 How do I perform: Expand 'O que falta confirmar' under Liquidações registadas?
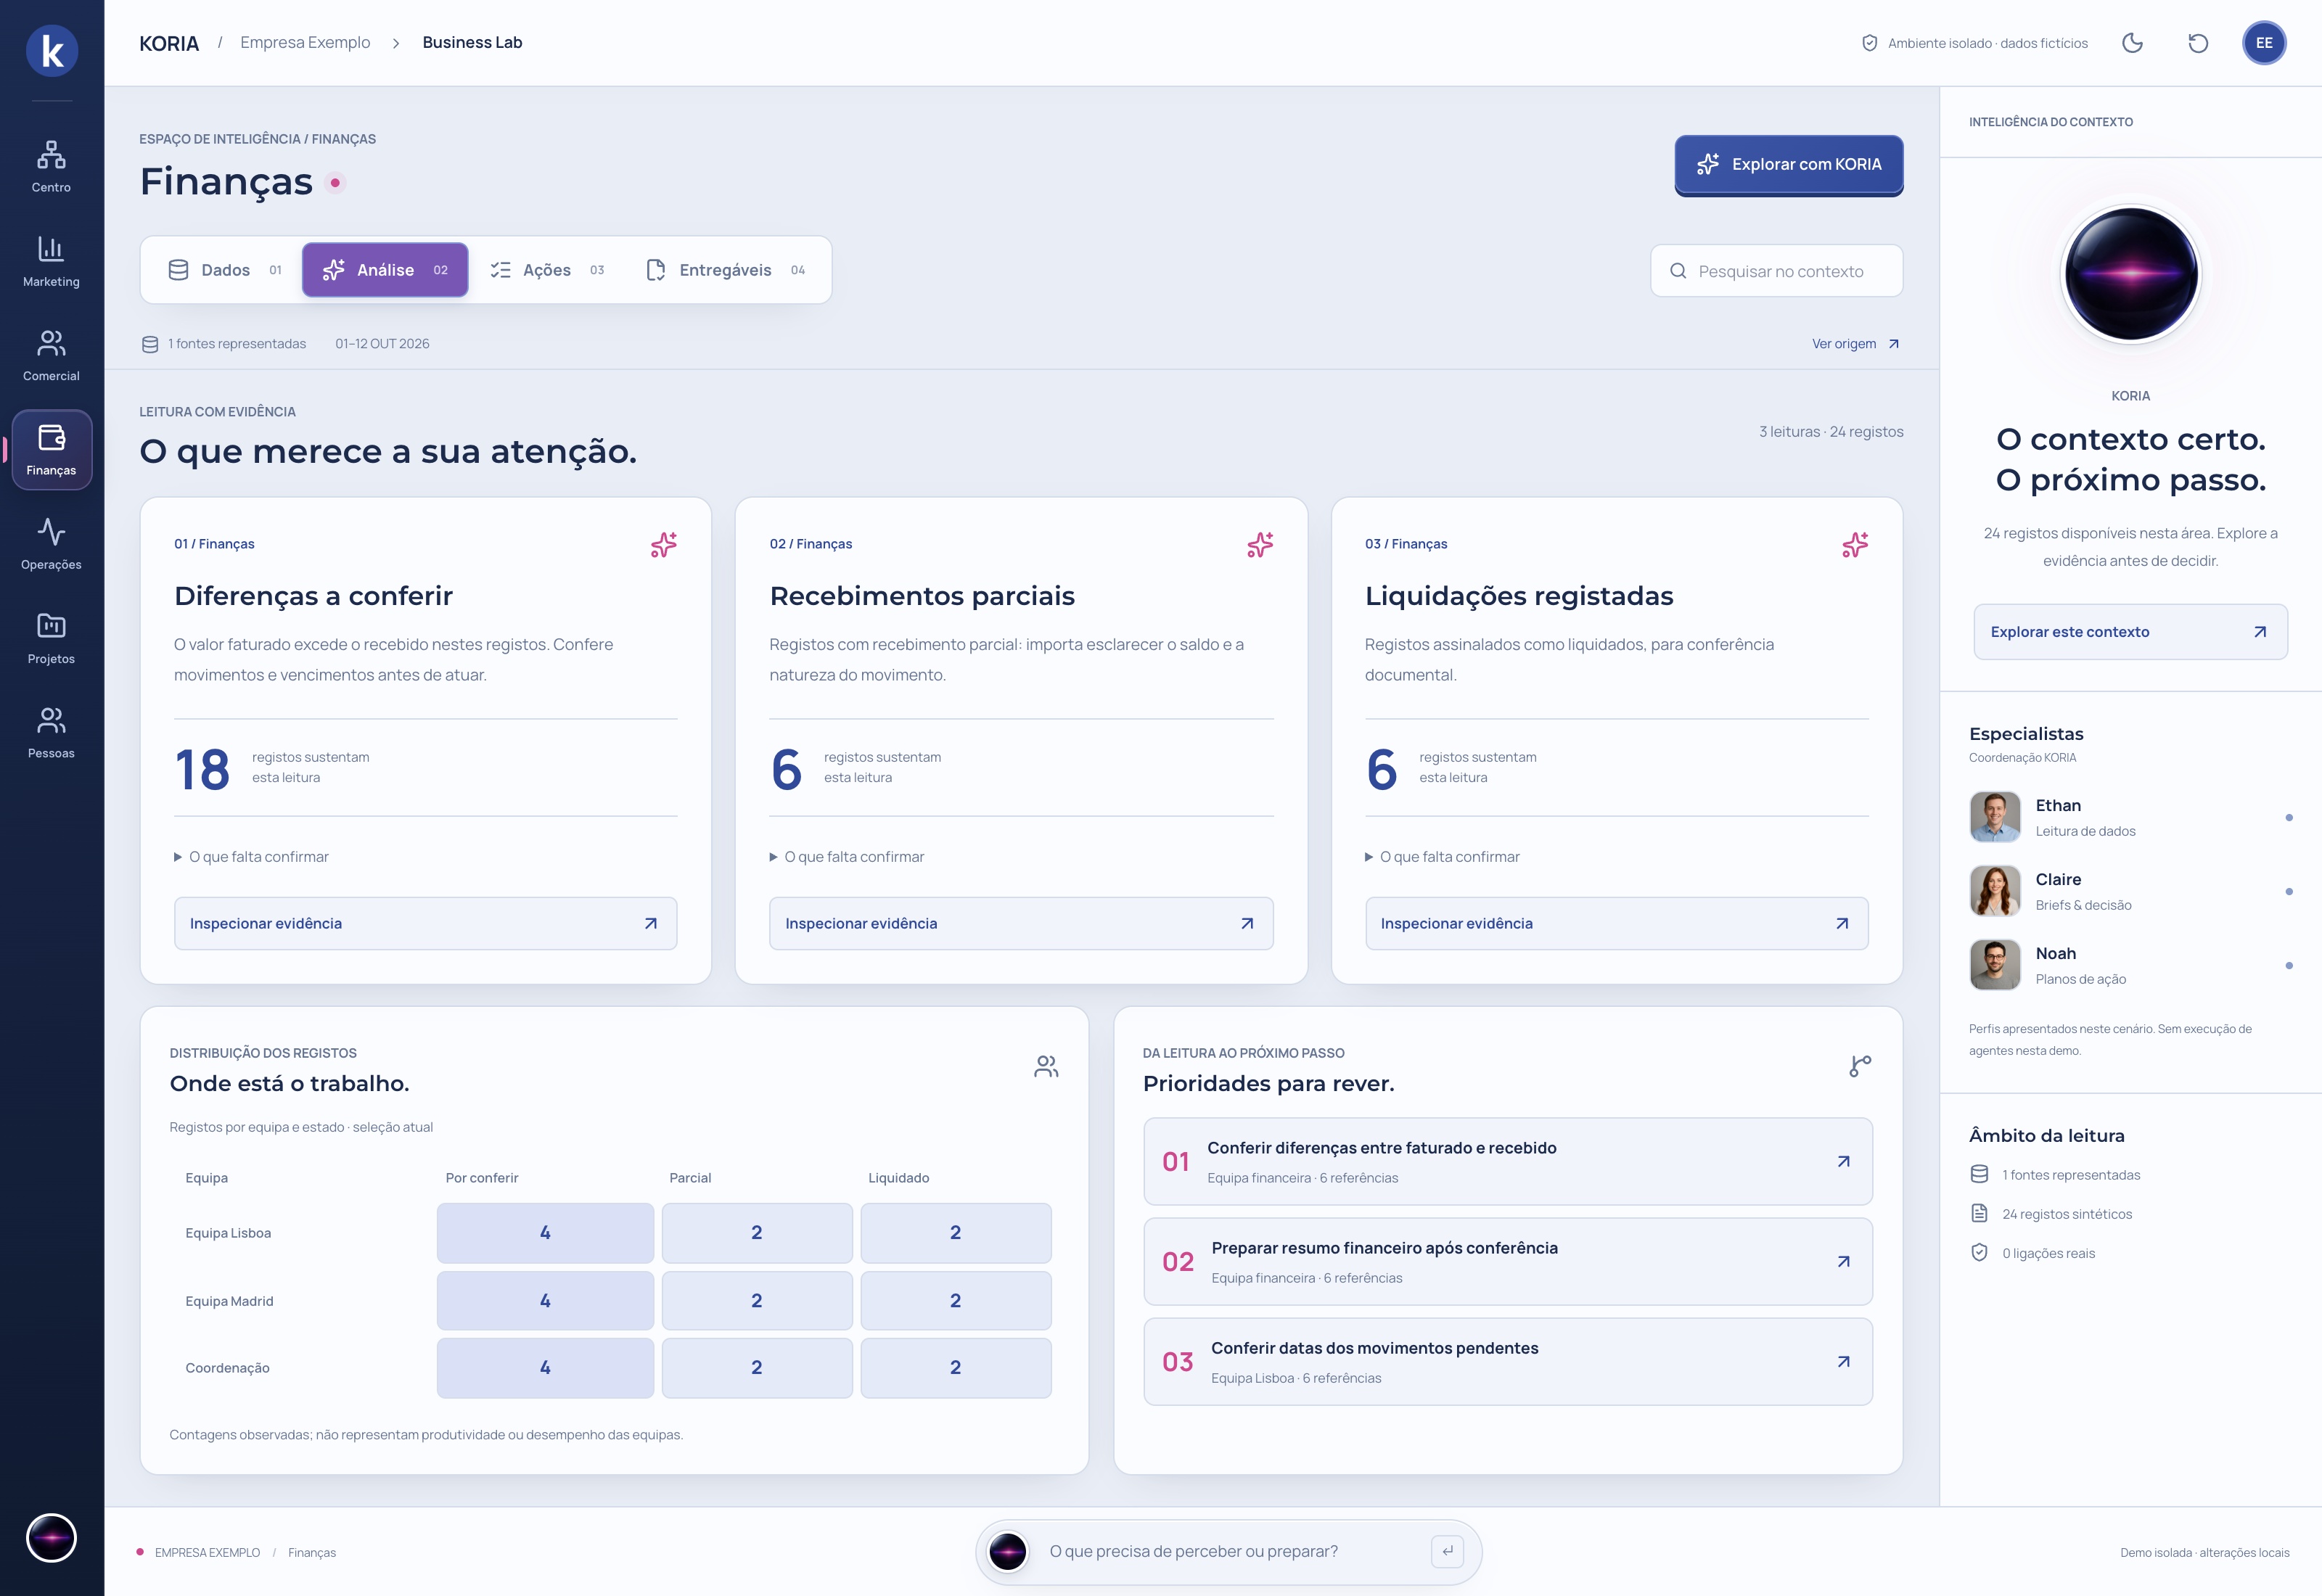pyautogui.click(x=1442, y=857)
